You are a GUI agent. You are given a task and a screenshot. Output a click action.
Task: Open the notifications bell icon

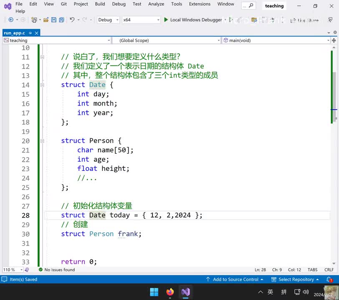[x=329, y=279]
